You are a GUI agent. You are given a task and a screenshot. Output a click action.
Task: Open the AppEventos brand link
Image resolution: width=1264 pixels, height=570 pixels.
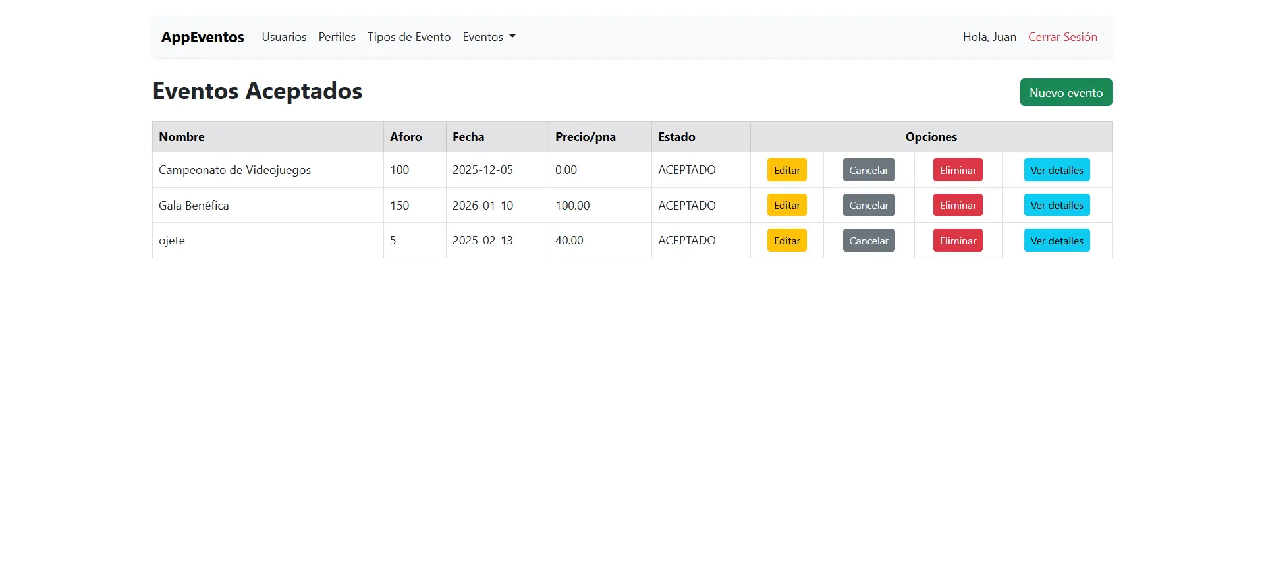[202, 37]
